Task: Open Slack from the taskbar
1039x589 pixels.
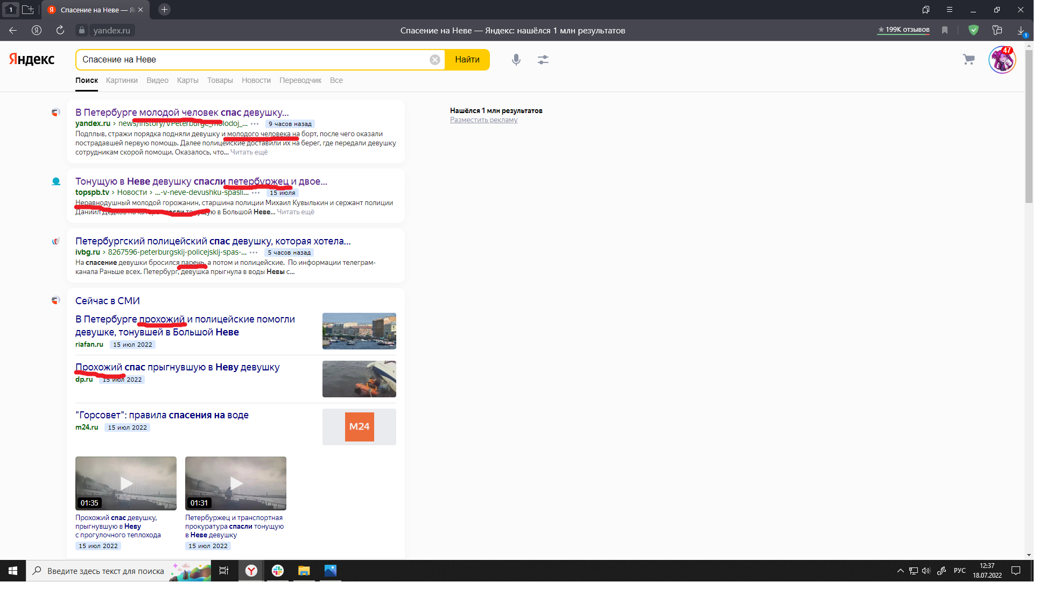Action: tap(278, 571)
